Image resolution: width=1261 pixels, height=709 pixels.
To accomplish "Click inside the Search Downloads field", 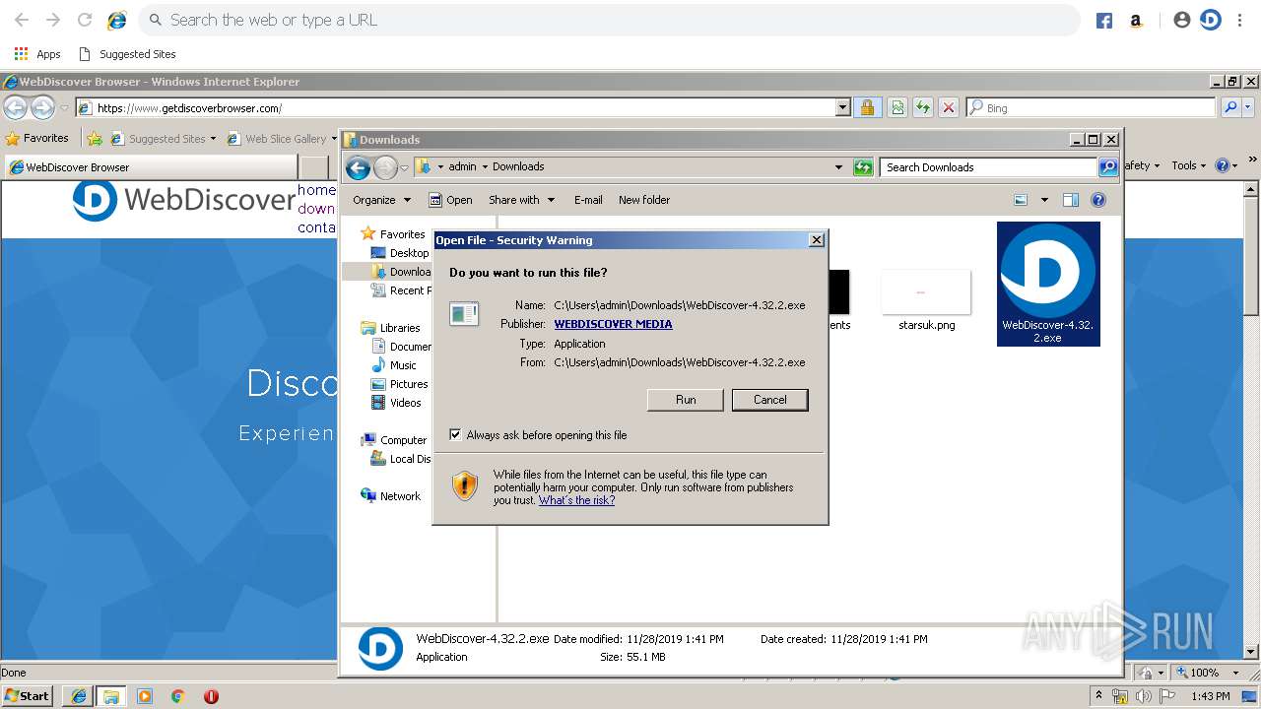I will click(988, 167).
